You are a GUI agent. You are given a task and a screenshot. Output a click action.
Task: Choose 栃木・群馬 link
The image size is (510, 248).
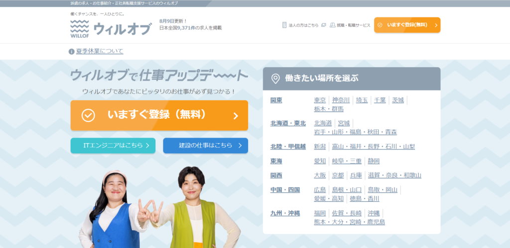tap(329, 109)
